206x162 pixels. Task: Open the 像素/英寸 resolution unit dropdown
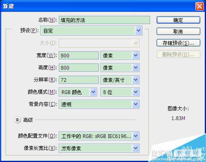(x=120, y=80)
